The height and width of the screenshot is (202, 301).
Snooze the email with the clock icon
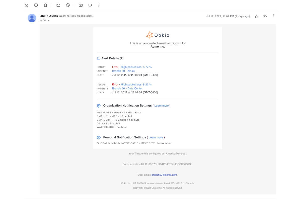[68, 5]
